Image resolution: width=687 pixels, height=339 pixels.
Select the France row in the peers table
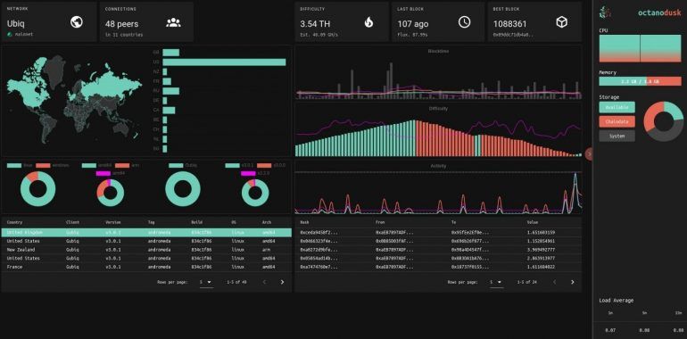146,267
